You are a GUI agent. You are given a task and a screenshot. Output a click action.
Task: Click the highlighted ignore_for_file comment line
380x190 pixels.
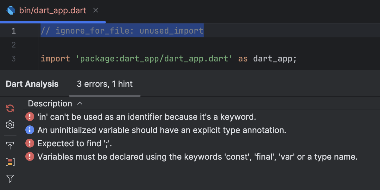122,31
